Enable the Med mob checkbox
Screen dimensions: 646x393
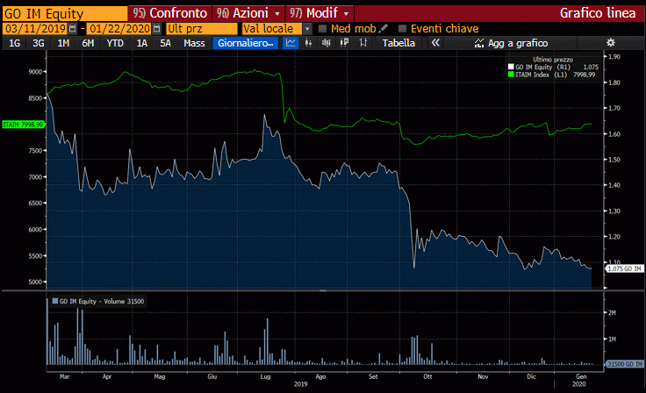323,28
